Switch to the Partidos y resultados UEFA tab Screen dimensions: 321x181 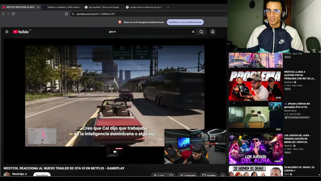(x=62, y=7)
